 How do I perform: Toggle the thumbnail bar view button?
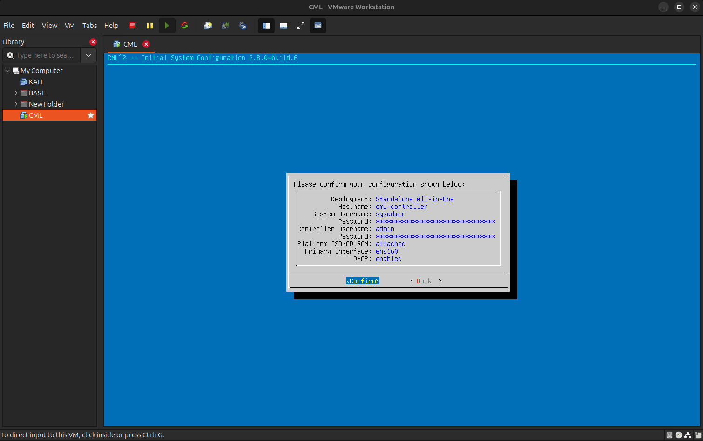[x=284, y=26]
